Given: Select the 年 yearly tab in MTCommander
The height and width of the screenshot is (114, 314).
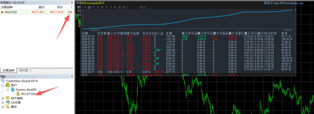Looking at the screenshot, I should (x=106, y=7).
